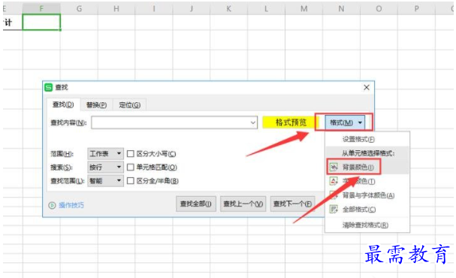This screenshot has height=278, width=456.
Task: Open the 查找范围 dropdown showing 智能
Action: 105,181
